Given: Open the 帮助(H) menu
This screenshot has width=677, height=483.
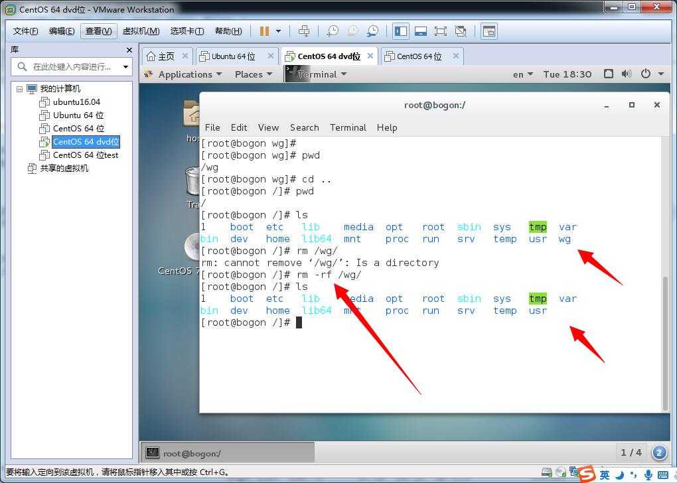Looking at the screenshot, I should tap(228, 31).
